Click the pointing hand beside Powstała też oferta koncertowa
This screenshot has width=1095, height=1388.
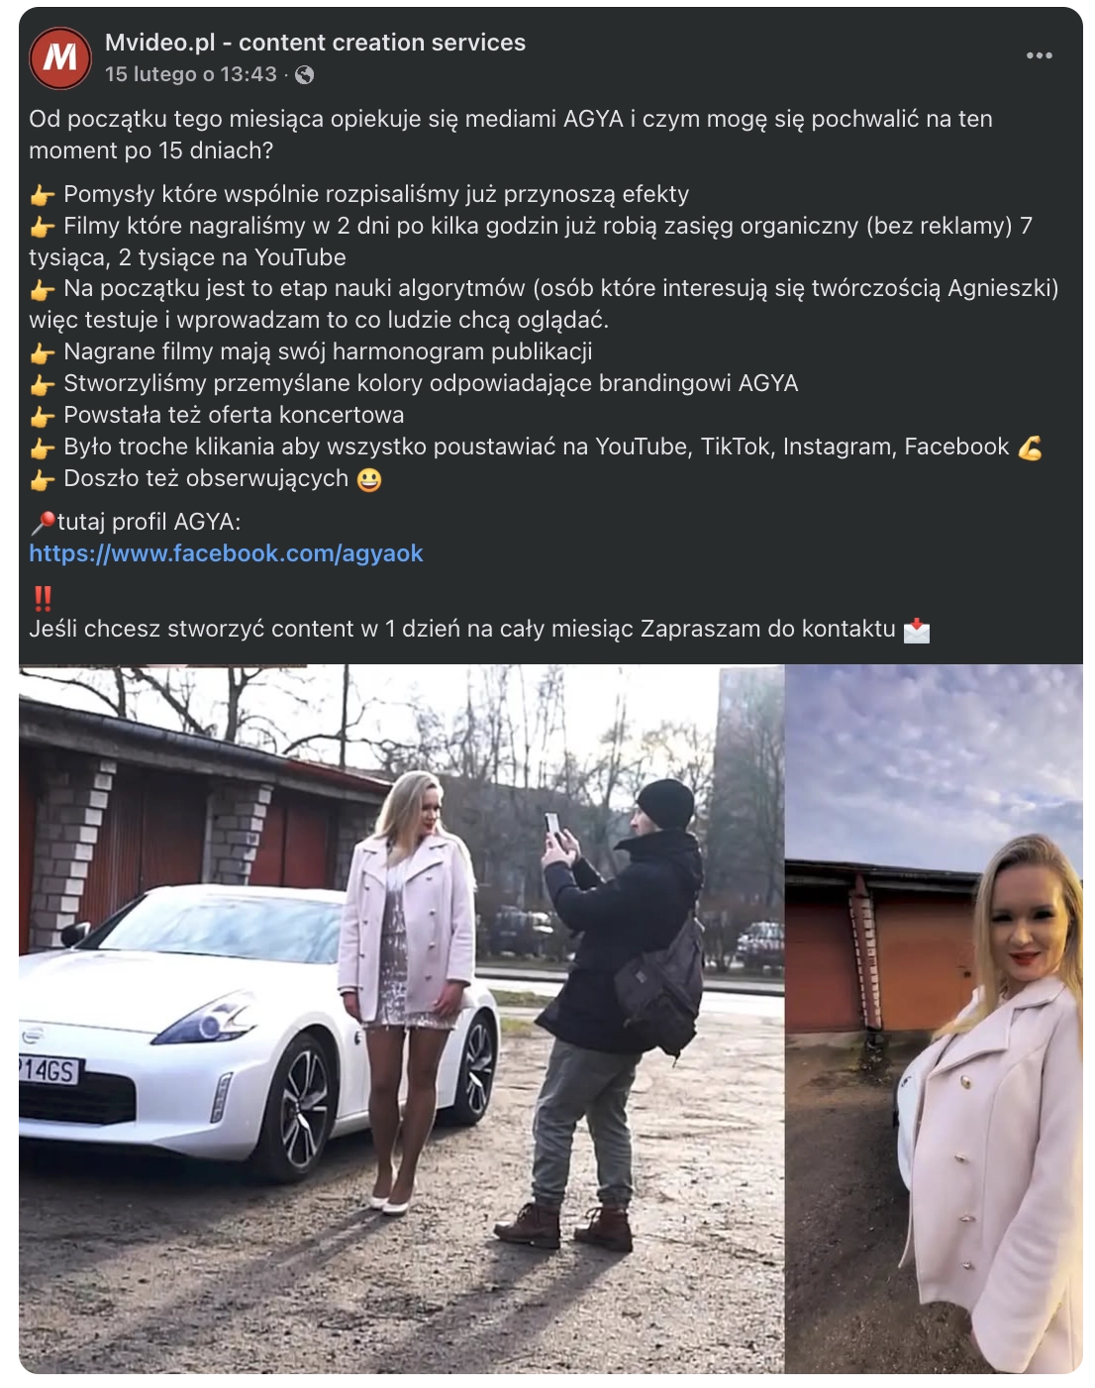(x=43, y=416)
